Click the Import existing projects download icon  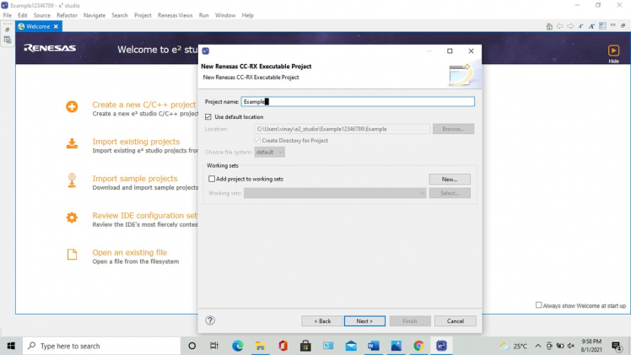point(72,143)
